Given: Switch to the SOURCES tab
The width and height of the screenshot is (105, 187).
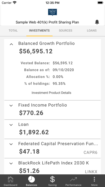Looking at the screenshot, I should point(66,31).
